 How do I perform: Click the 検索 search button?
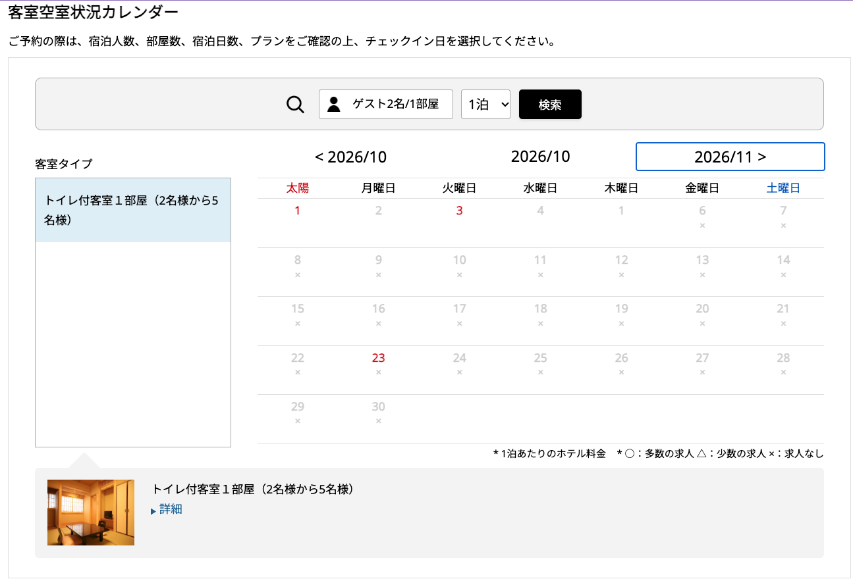coord(550,104)
